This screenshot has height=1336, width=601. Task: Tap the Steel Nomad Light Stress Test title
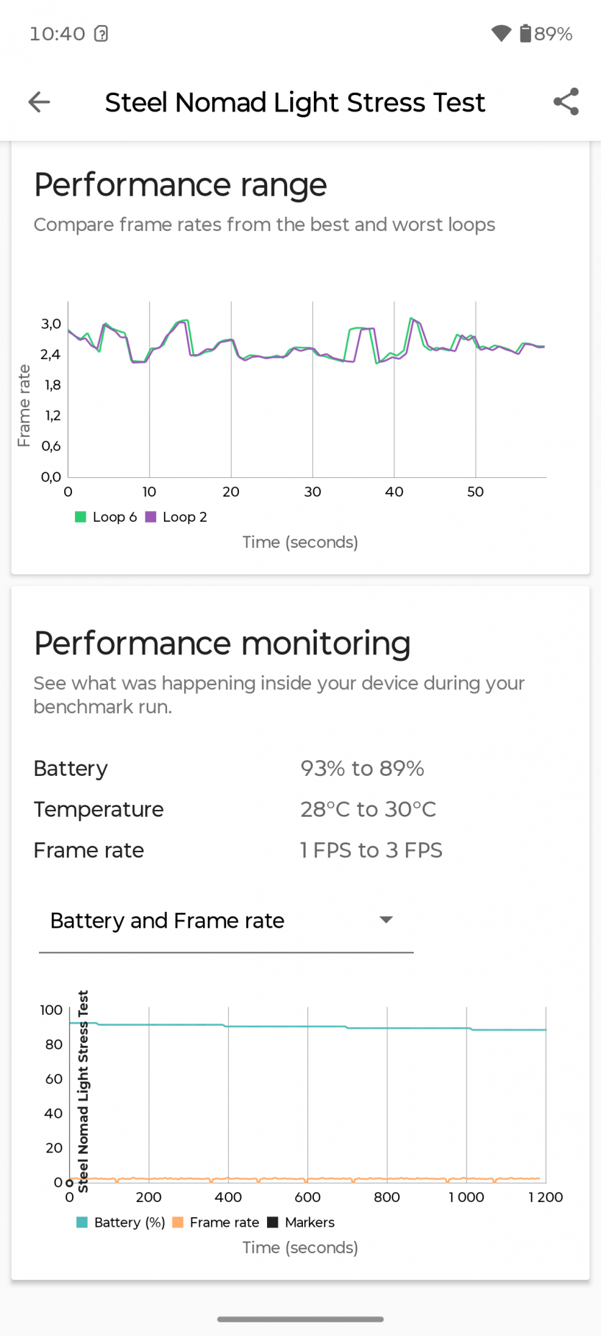pos(295,102)
